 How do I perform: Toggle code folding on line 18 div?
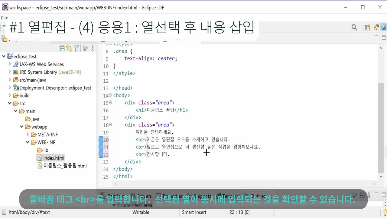click(x=110, y=124)
